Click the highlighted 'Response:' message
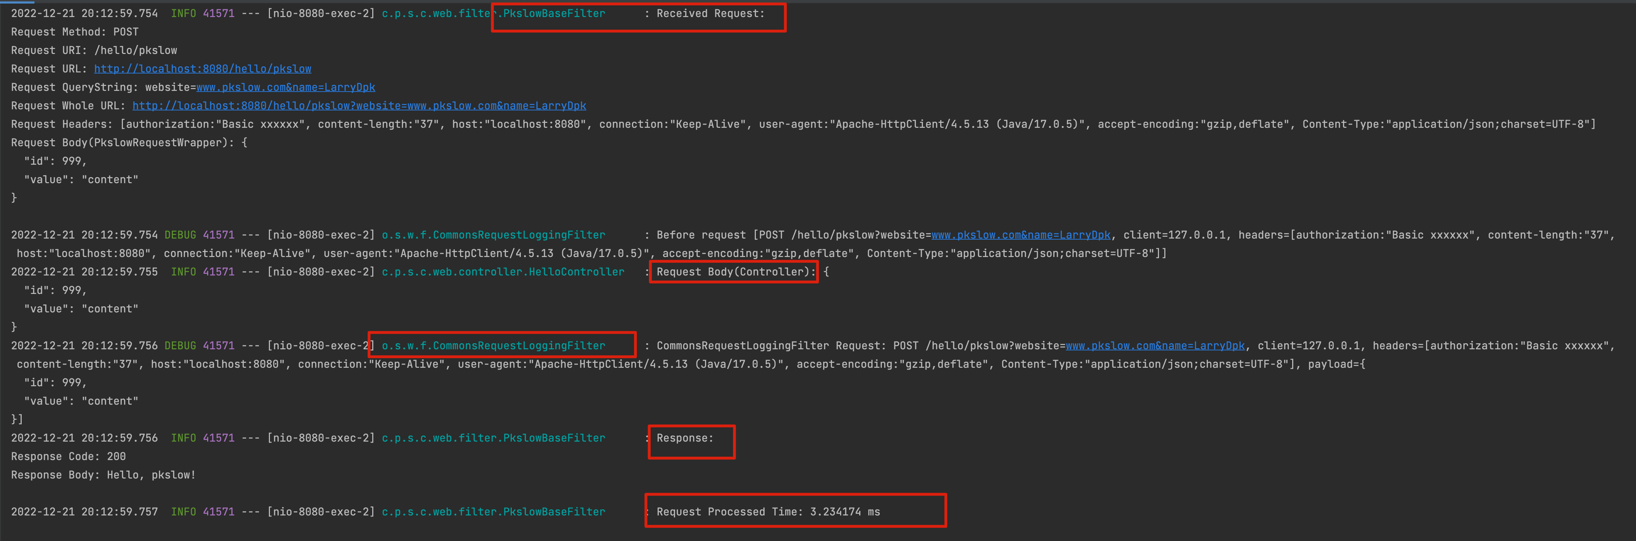Viewport: 1636px width, 541px height. click(x=685, y=438)
